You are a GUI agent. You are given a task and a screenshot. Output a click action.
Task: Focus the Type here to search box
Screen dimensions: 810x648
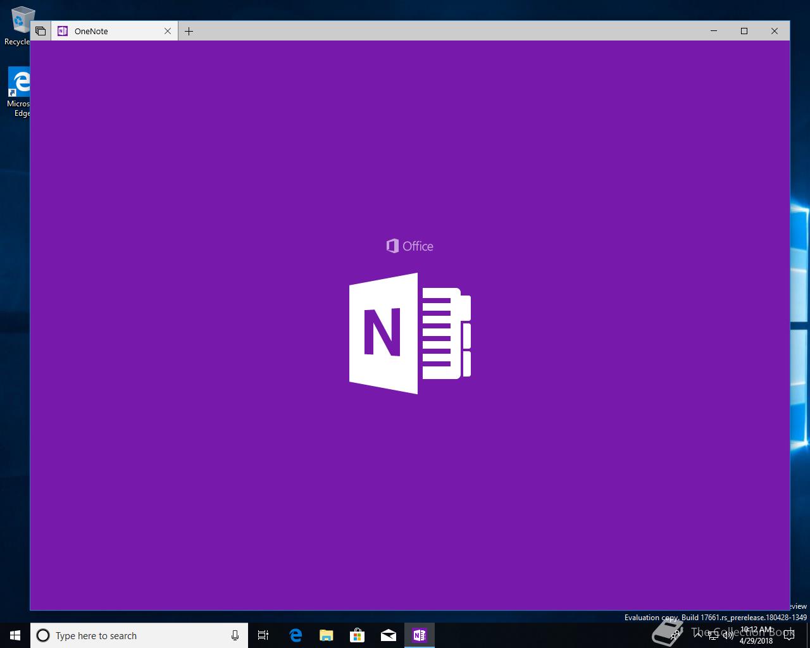pos(139,635)
